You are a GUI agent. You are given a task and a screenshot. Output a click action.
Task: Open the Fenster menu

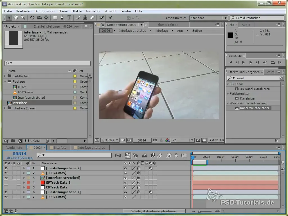(126, 11)
